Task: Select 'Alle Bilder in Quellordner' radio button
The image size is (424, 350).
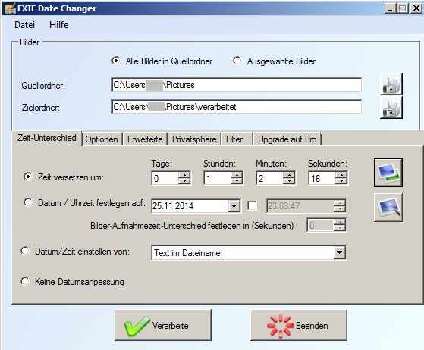Action: pyautogui.click(x=116, y=61)
